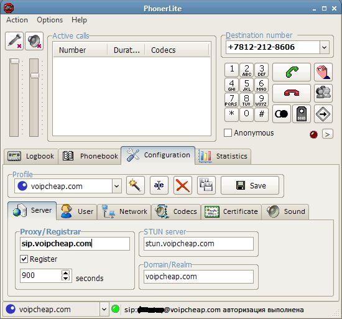
Task: Open the Sound sub-tab
Action: (285, 211)
